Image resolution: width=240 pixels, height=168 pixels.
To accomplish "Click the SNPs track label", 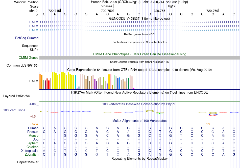I will tap(34, 50).
